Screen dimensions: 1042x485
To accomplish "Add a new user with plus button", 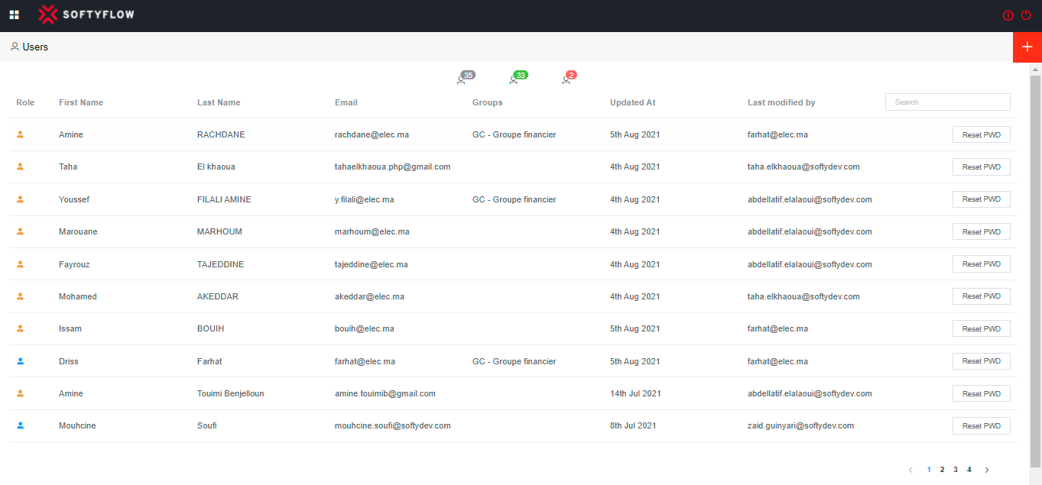I will [x=1027, y=47].
